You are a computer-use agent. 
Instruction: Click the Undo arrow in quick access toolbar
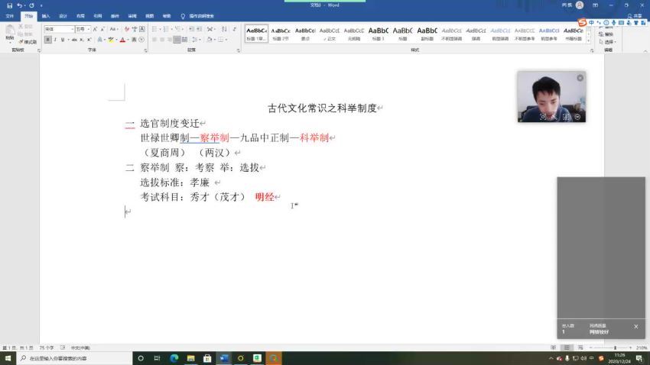[x=20, y=5]
